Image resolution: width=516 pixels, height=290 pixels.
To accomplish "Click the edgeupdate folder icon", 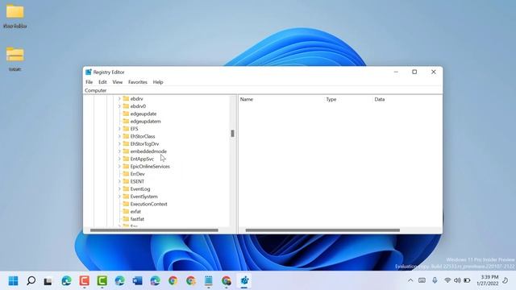I will coord(126,114).
